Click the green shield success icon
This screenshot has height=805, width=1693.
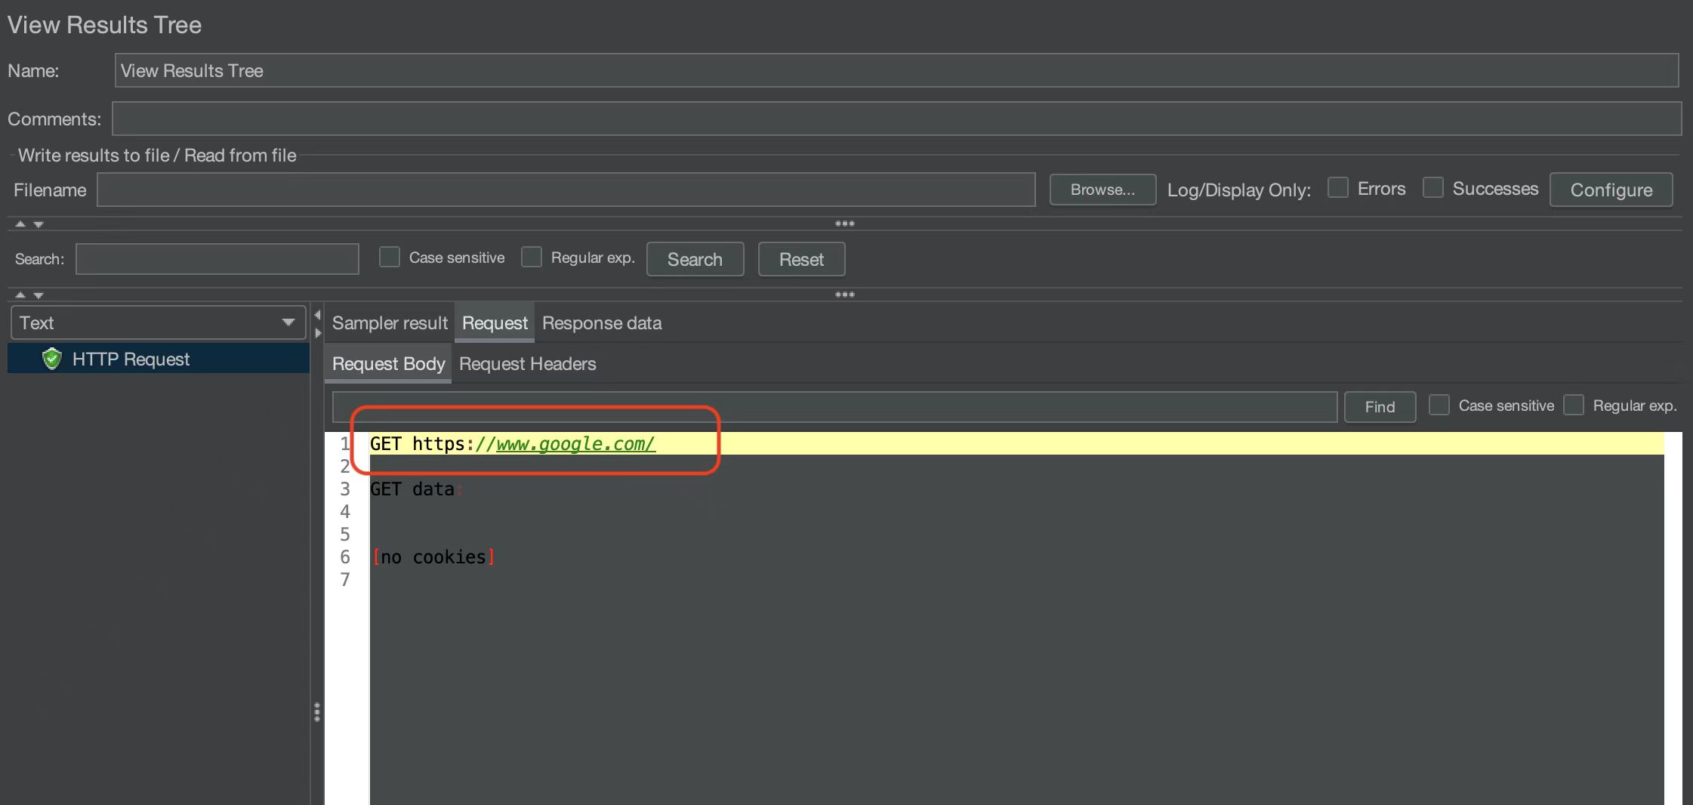tap(51, 359)
